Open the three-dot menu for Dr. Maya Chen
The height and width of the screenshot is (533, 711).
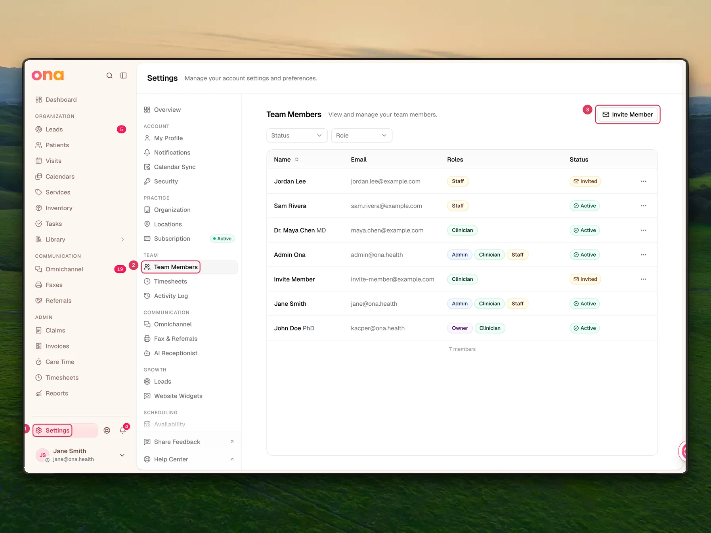[643, 230]
